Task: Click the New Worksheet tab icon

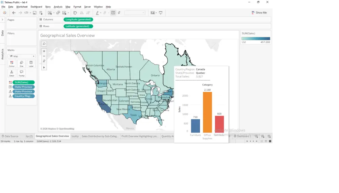Action: tap(256, 136)
